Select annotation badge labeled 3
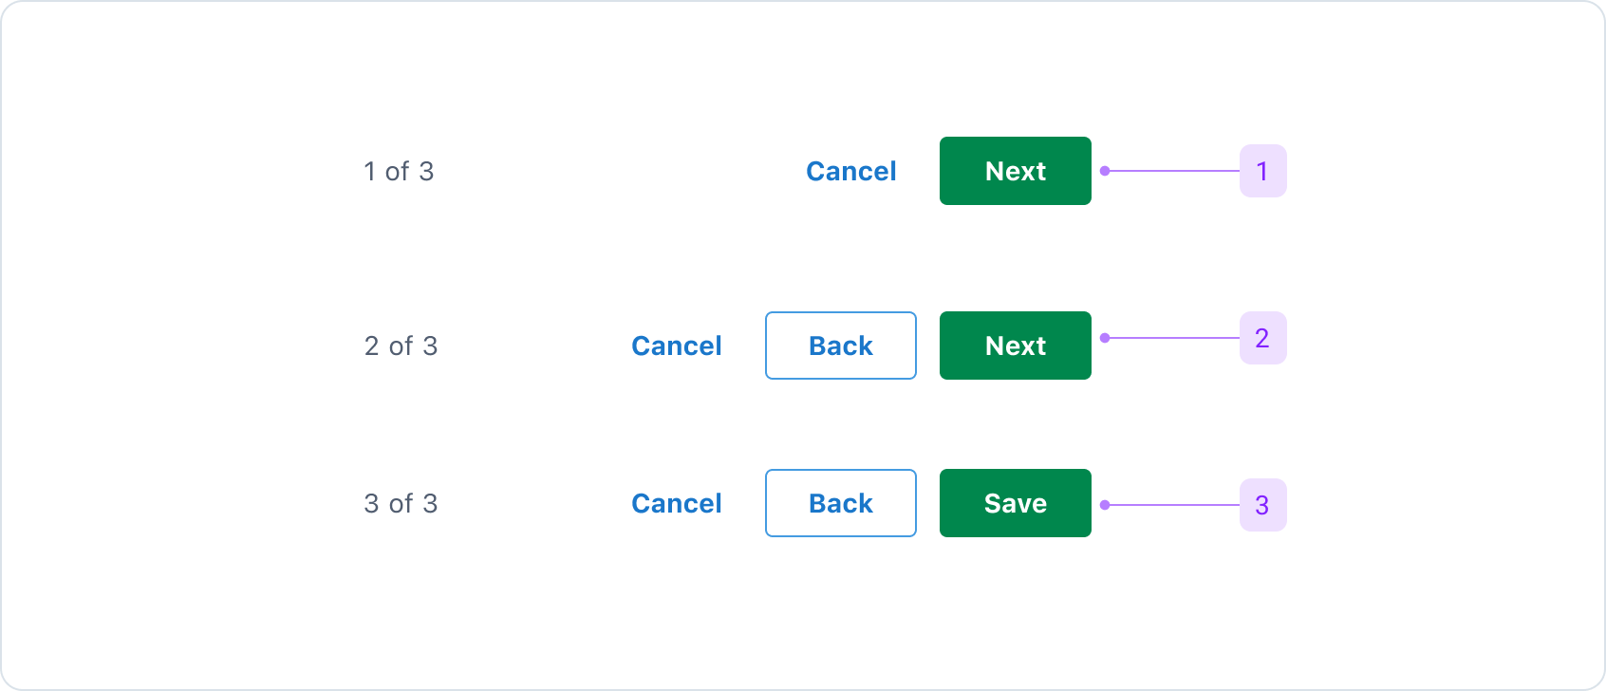The width and height of the screenshot is (1606, 691). (1262, 504)
